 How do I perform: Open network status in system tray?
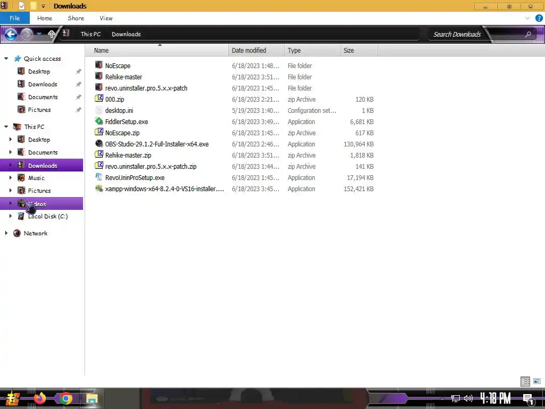(456, 398)
